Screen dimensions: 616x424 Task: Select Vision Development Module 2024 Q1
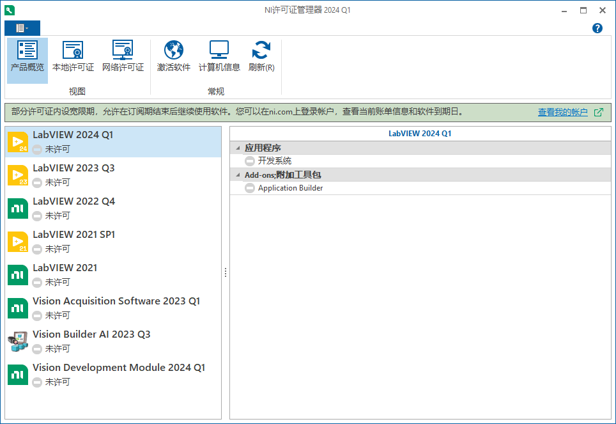pyautogui.click(x=113, y=375)
